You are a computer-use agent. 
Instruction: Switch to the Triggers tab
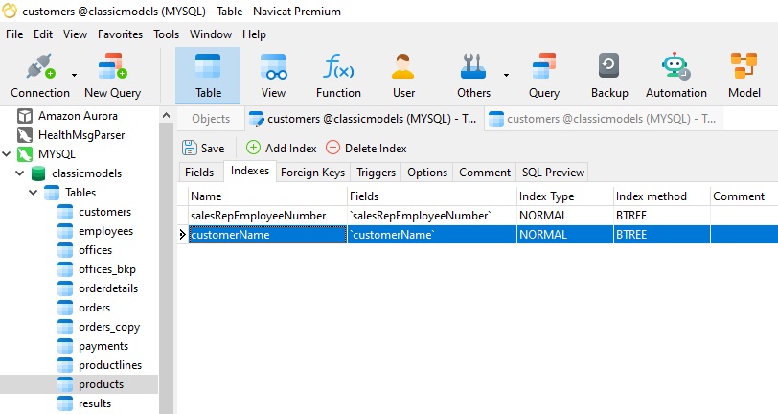(x=377, y=172)
